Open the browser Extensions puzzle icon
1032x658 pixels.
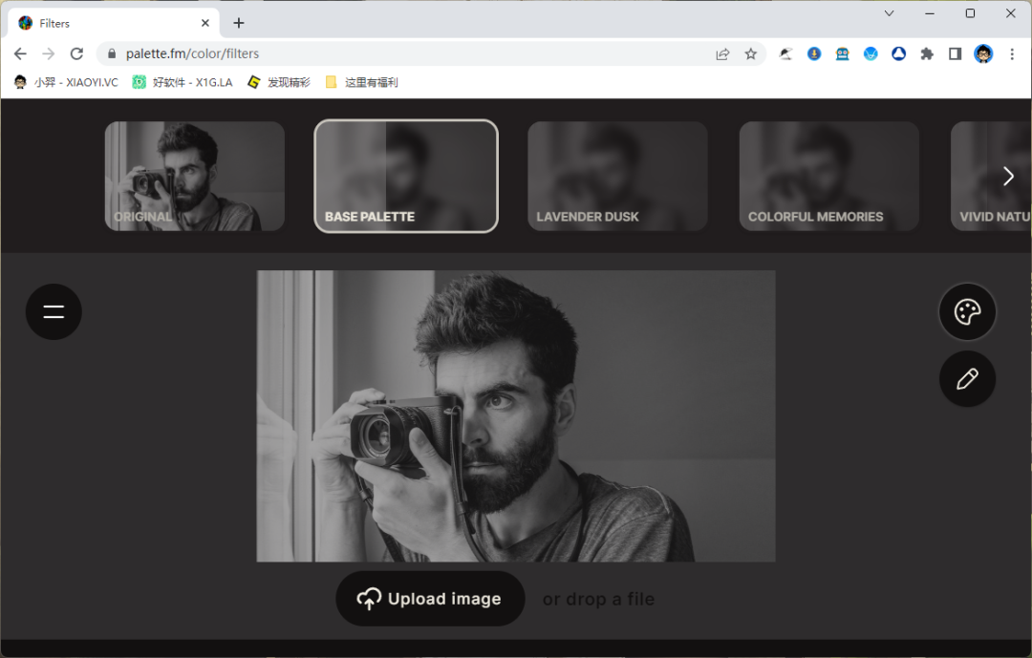tap(926, 54)
